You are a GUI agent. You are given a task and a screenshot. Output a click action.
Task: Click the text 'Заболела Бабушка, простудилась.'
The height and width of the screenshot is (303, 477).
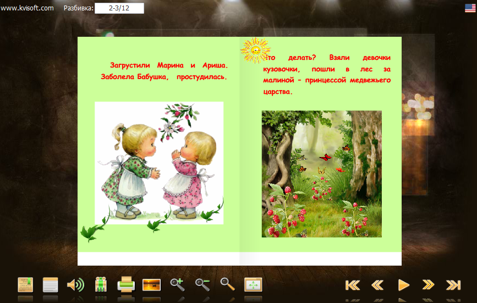[x=164, y=77]
